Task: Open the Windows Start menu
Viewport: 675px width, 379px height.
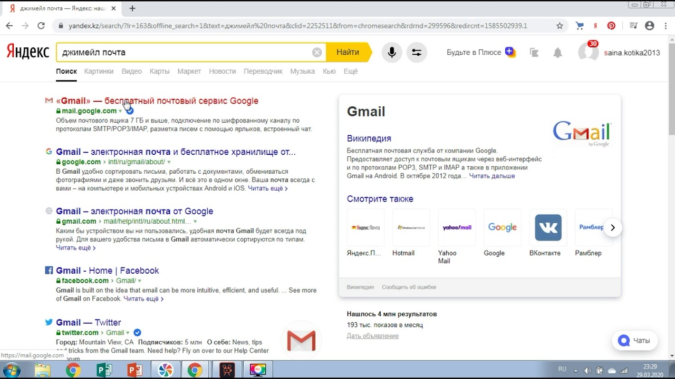Action: 11,370
